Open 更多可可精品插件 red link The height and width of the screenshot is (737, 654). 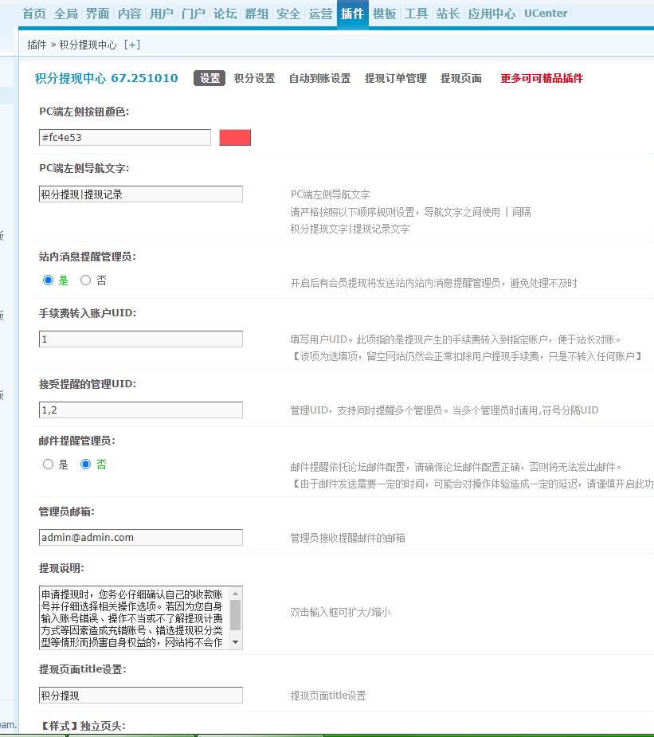click(542, 78)
